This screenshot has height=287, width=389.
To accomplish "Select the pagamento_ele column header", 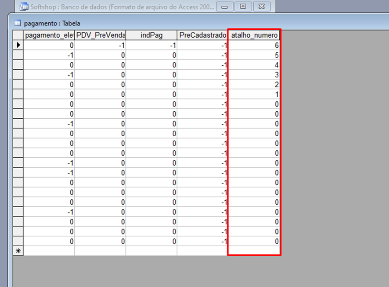I will [49, 35].
